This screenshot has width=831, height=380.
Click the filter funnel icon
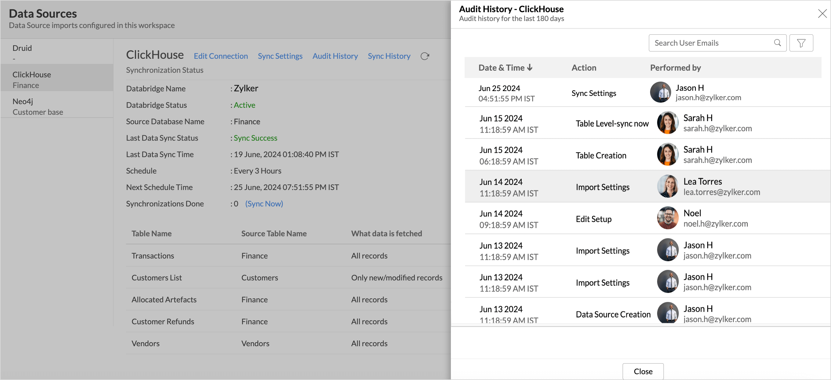point(801,43)
